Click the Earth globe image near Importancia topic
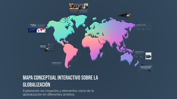The width and height of the screenshot is (177, 99). click(47, 50)
